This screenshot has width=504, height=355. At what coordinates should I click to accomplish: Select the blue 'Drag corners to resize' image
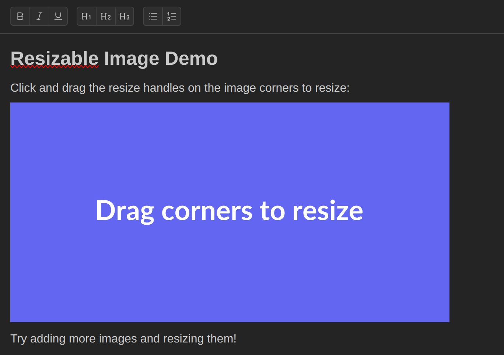tap(230, 212)
